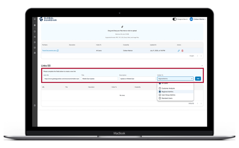Click the Add URL input field

62,79
